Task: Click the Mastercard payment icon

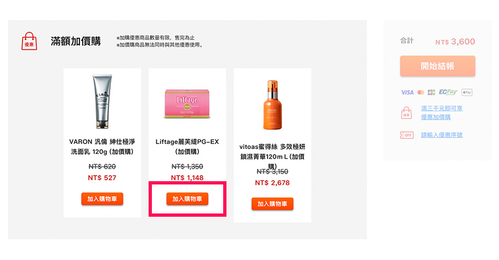Action: [421, 93]
